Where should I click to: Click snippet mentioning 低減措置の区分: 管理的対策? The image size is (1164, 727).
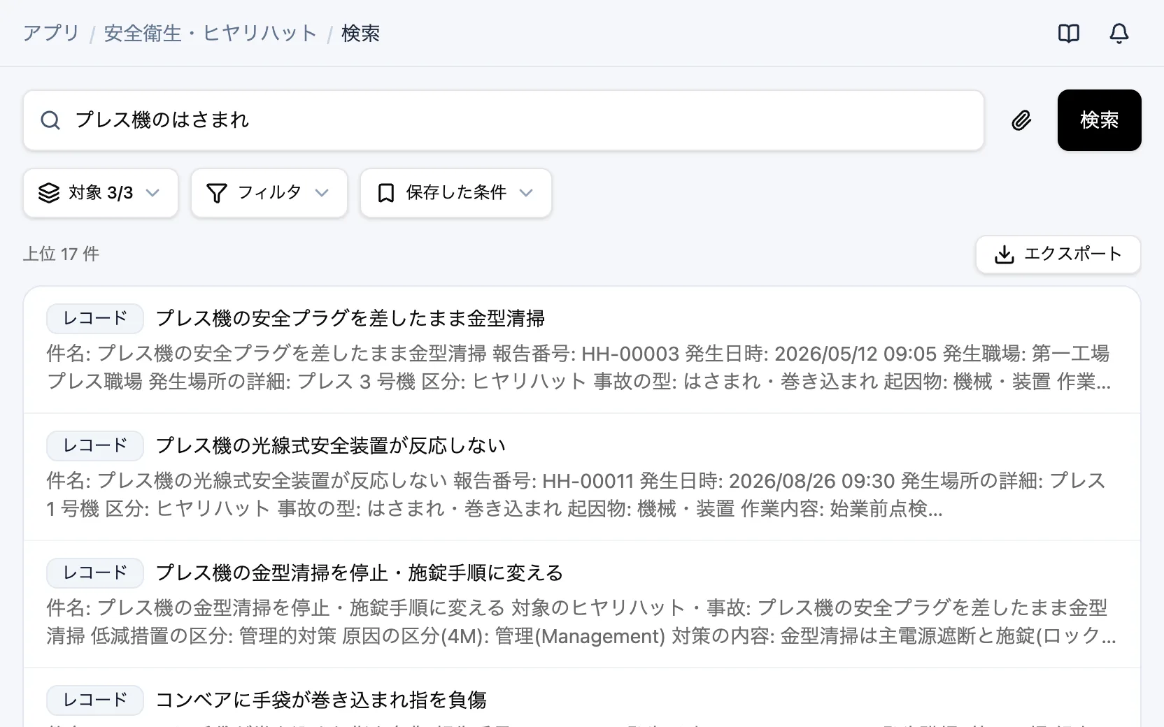581,622
